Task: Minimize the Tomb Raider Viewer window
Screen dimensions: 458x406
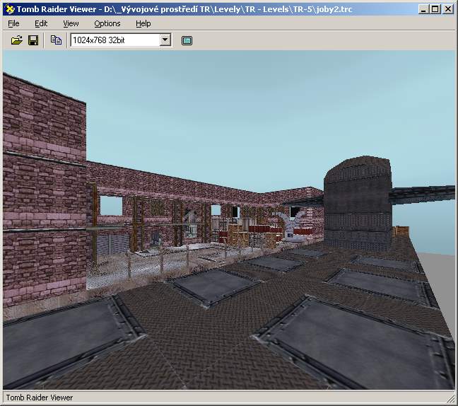Action: [423, 9]
